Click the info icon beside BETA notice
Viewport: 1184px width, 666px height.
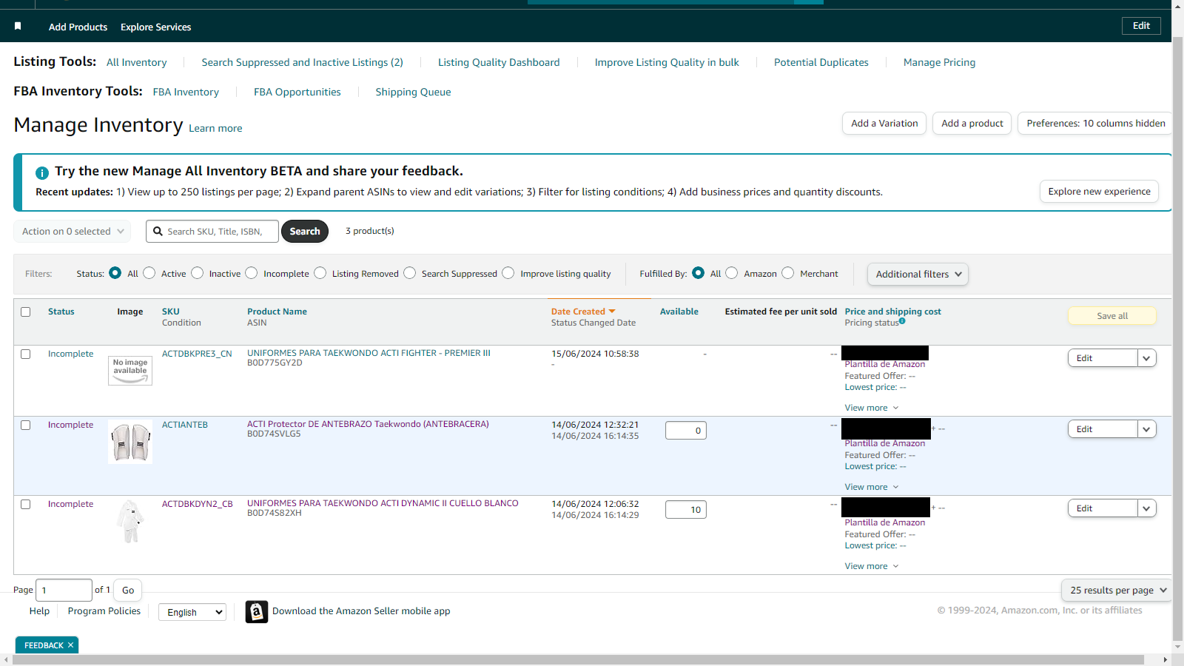(42, 172)
